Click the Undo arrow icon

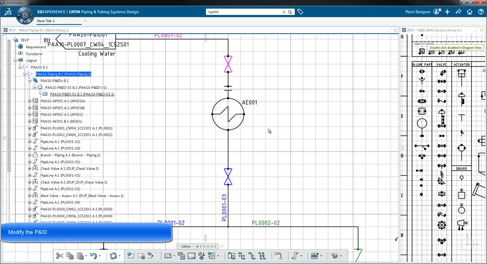[93, 255]
